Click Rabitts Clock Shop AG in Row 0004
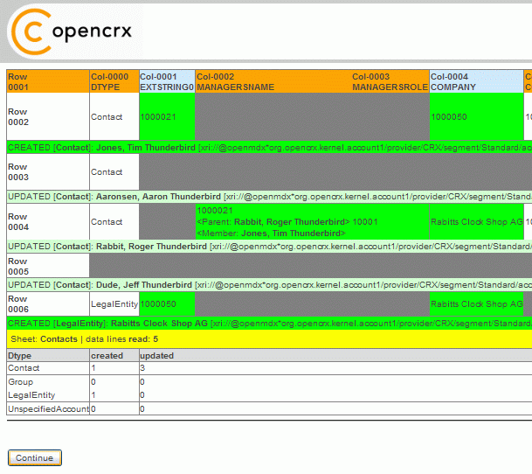This screenshot has height=474, width=532. 476,222
